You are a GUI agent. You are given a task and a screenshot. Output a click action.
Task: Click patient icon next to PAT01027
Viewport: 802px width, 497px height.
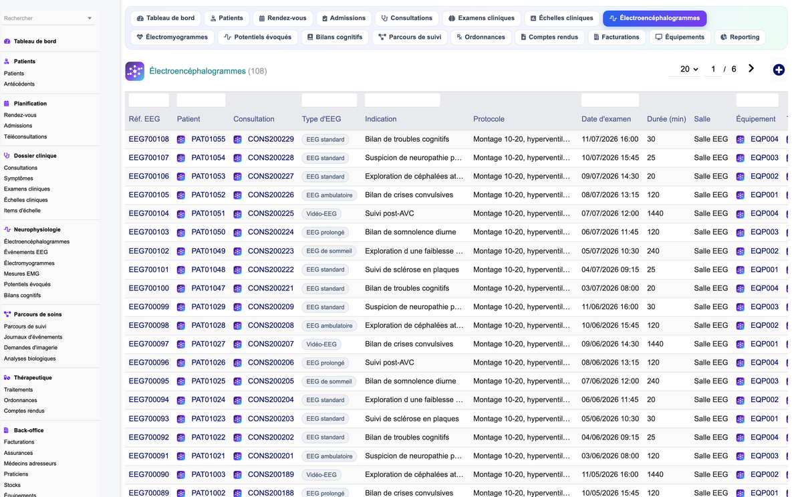(x=181, y=344)
